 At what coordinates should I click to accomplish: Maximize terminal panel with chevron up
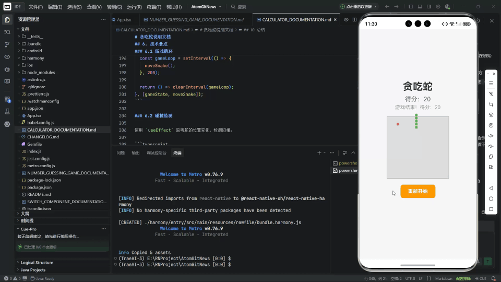(x=353, y=153)
